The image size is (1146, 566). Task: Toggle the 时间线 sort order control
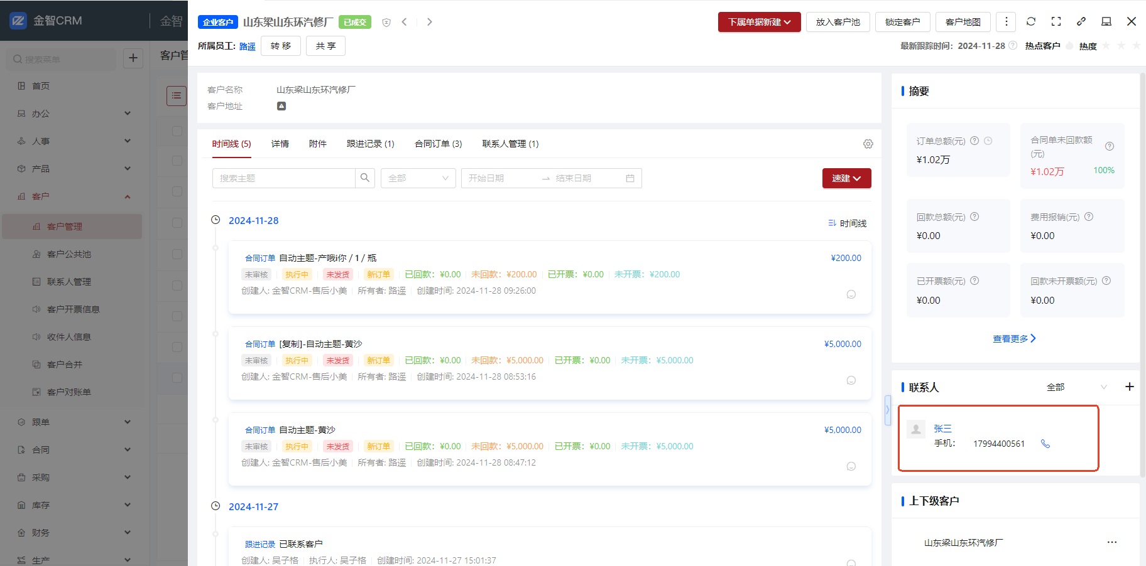click(847, 223)
